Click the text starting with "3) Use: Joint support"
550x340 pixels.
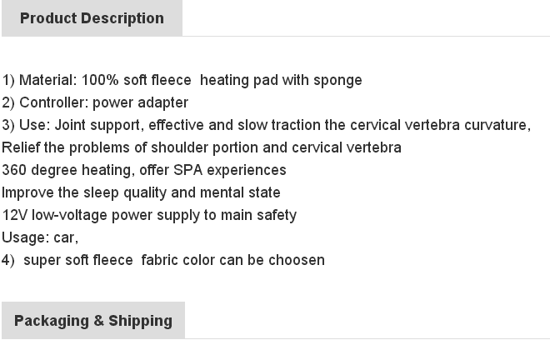(266, 125)
